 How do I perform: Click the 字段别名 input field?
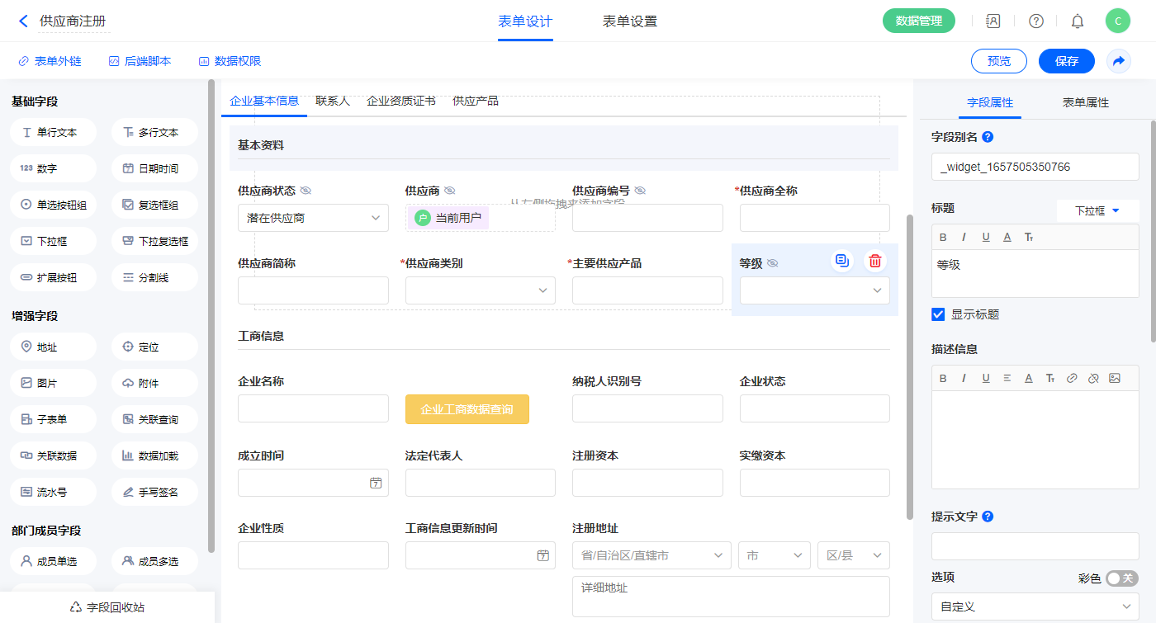point(1035,167)
